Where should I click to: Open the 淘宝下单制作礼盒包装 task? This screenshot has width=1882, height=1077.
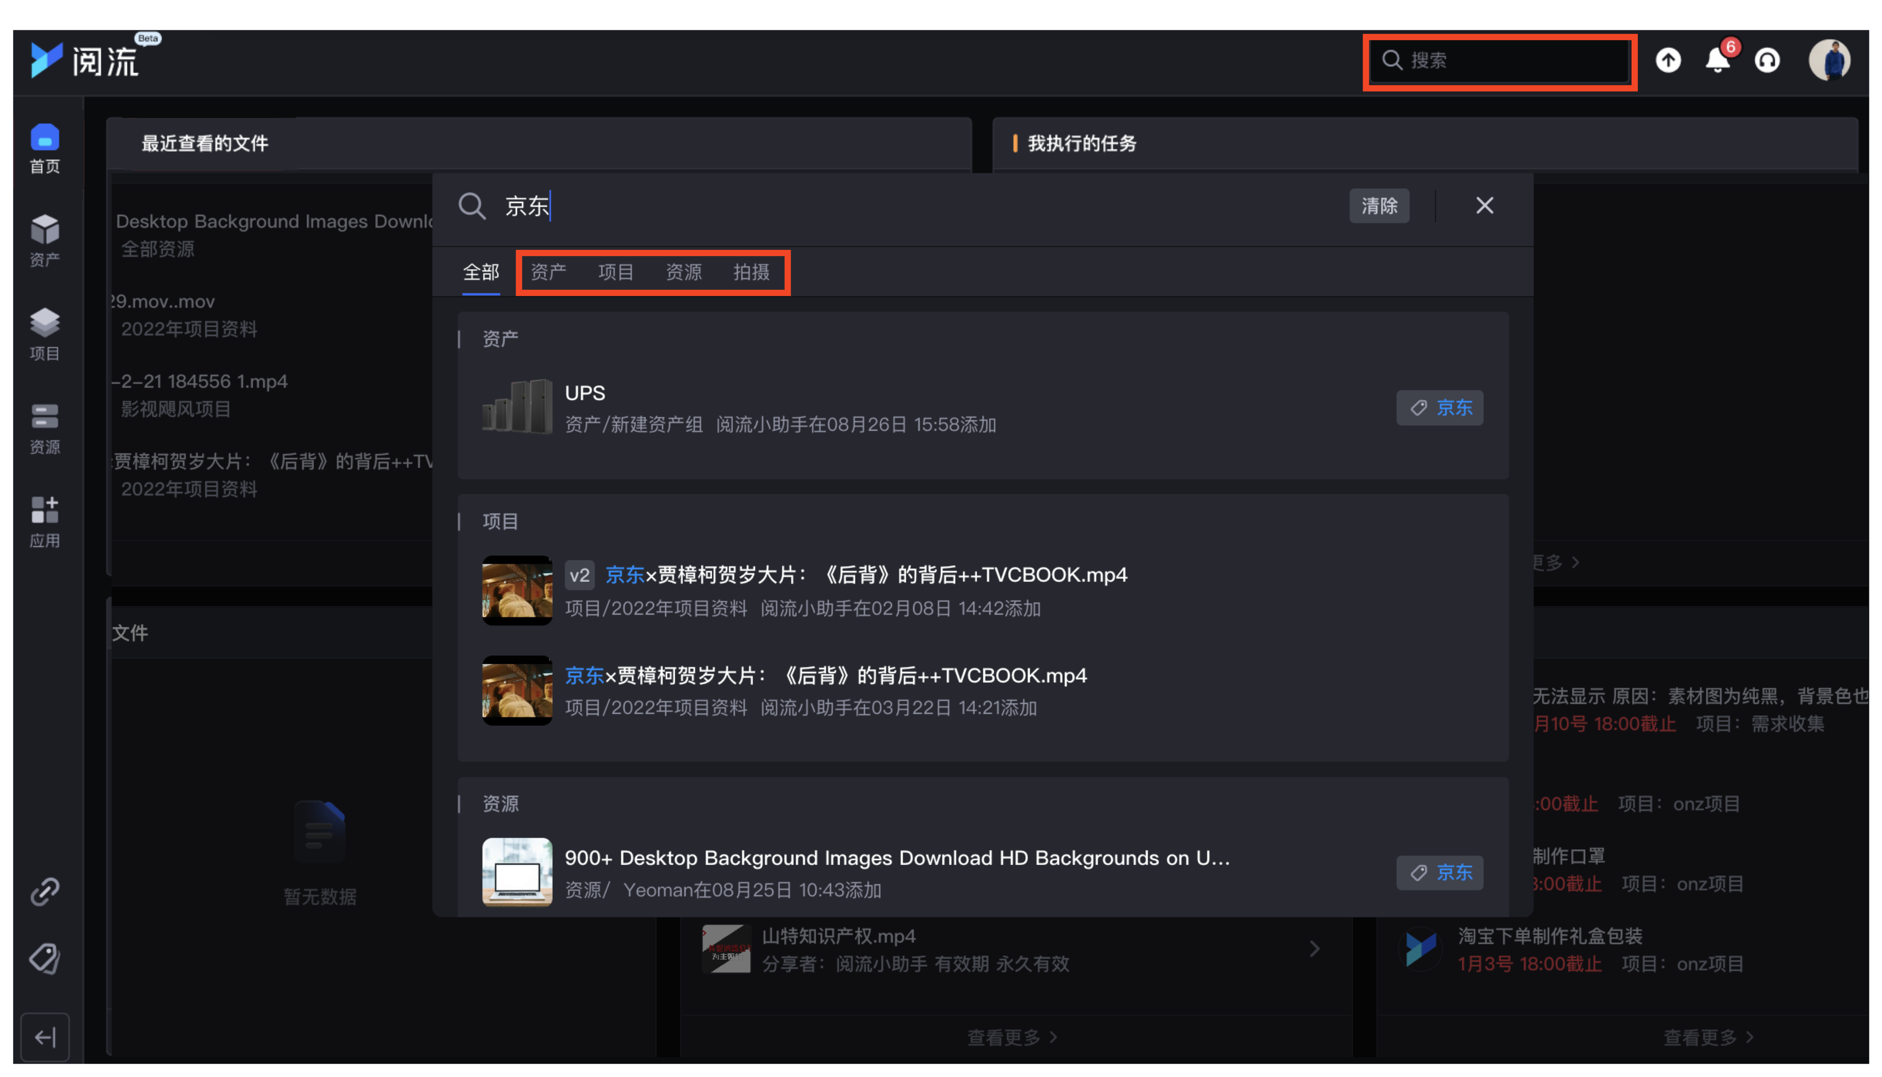pyautogui.click(x=1550, y=937)
